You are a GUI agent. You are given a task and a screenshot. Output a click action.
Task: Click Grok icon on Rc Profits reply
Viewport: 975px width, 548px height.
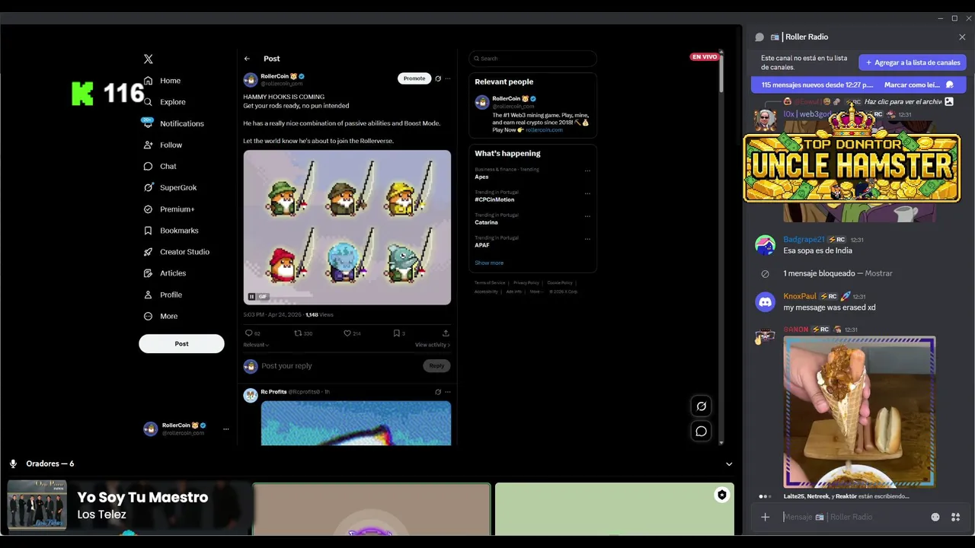point(438,392)
